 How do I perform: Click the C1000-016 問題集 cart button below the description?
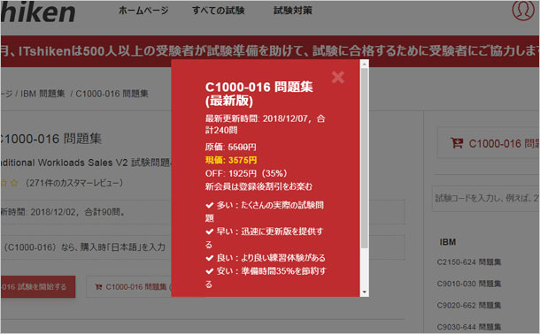pyautogui.click(x=128, y=286)
